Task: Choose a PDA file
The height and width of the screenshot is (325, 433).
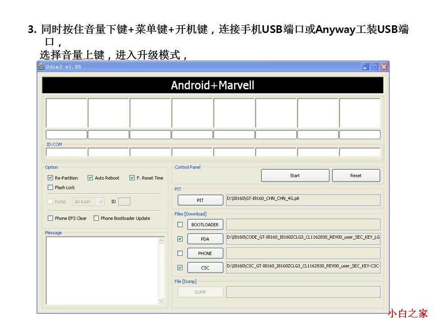Action: click(205, 239)
